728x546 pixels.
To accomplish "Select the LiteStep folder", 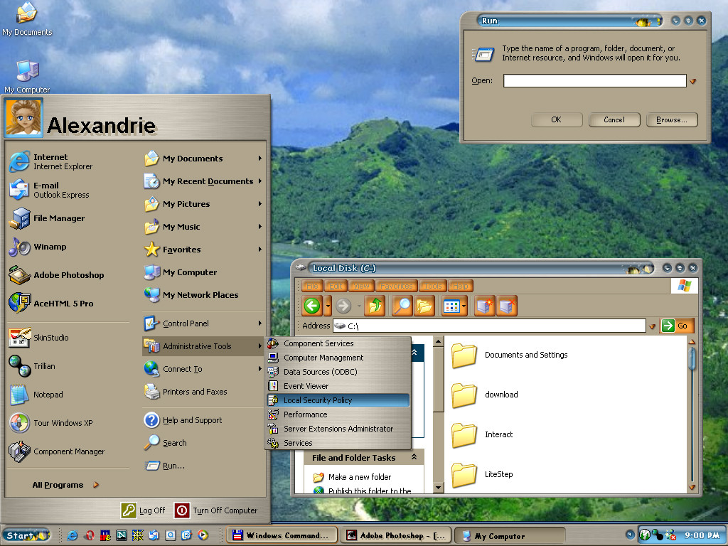I will click(483, 474).
